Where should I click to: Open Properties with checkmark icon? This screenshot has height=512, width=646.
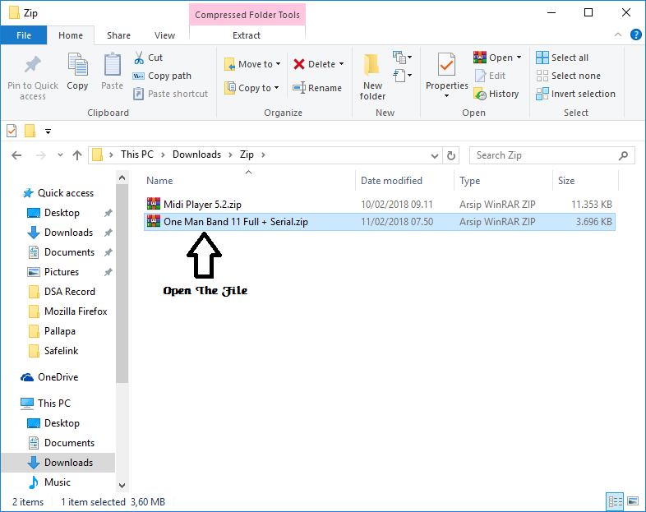coord(446,65)
